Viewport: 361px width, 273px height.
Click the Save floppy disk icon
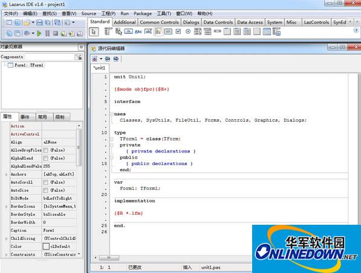click(39, 22)
